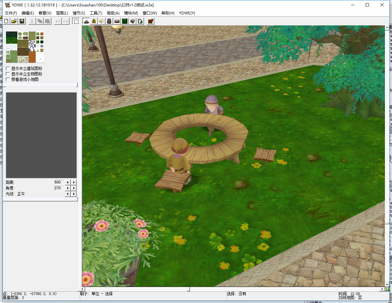The image size is (392, 303).
Task: Open the 工具(T) menu
Action: click(x=96, y=13)
